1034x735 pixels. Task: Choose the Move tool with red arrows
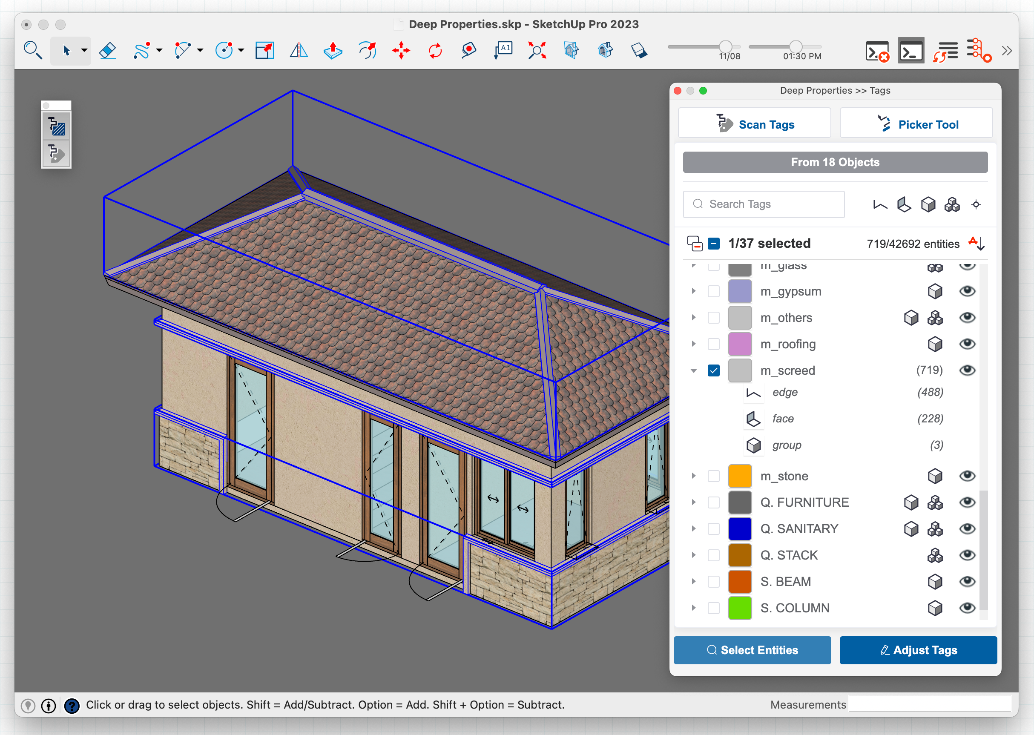click(401, 50)
